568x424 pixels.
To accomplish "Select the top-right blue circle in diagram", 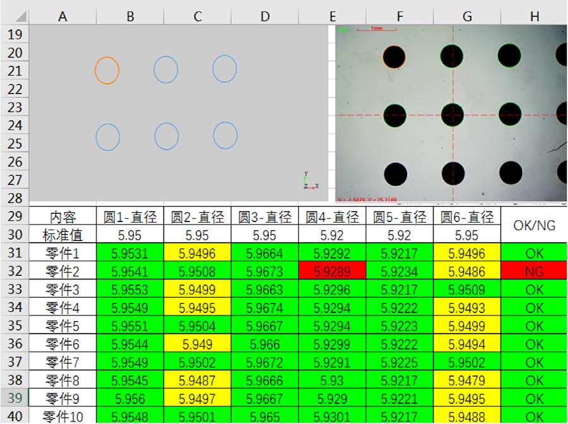I will click(225, 69).
